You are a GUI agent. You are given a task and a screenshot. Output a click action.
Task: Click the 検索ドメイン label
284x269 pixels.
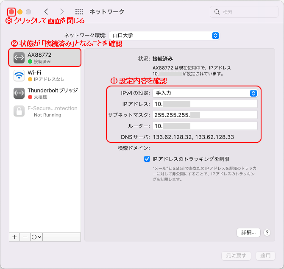click(x=134, y=148)
